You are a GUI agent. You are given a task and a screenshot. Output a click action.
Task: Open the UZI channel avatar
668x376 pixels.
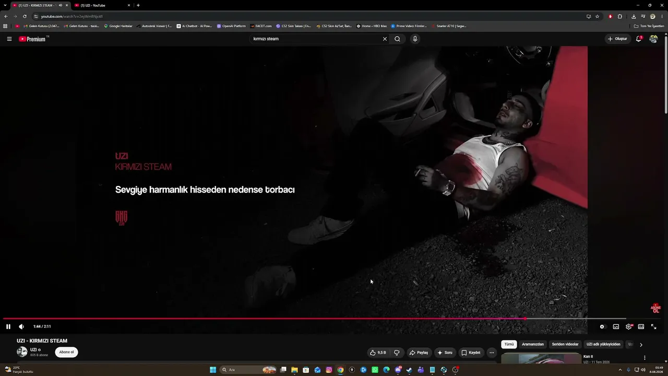tap(22, 352)
